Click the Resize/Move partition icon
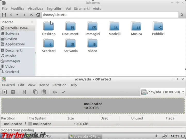The image size is (186, 139). point(24,92)
